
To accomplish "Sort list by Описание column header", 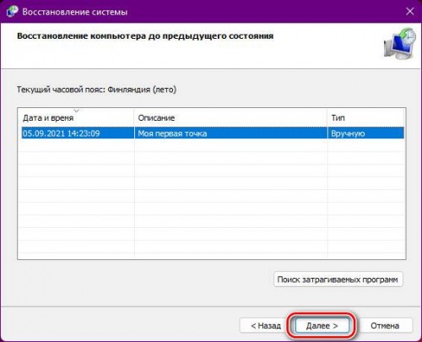I will (x=230, y=117).
